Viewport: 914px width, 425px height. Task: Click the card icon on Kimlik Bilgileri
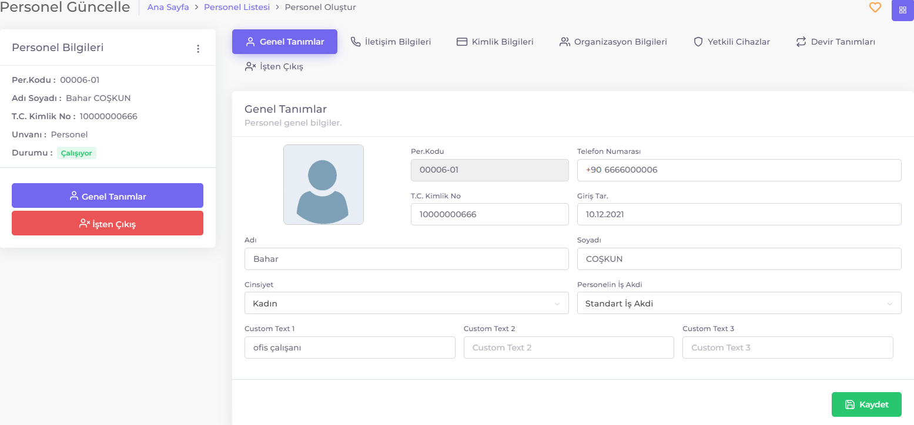462,42
